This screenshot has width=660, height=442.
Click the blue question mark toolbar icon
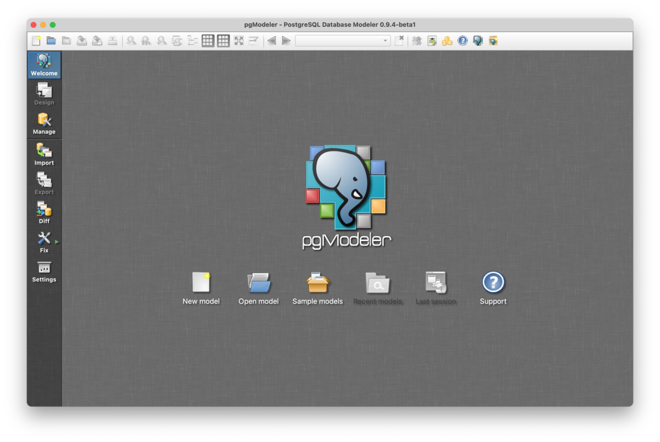[x=463, y=41]
